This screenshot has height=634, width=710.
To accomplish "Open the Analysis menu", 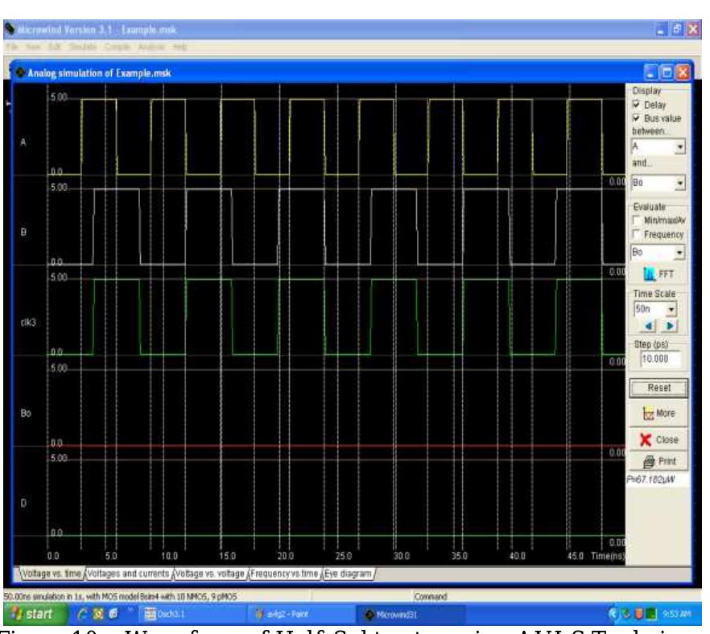I will click(151, 47).
